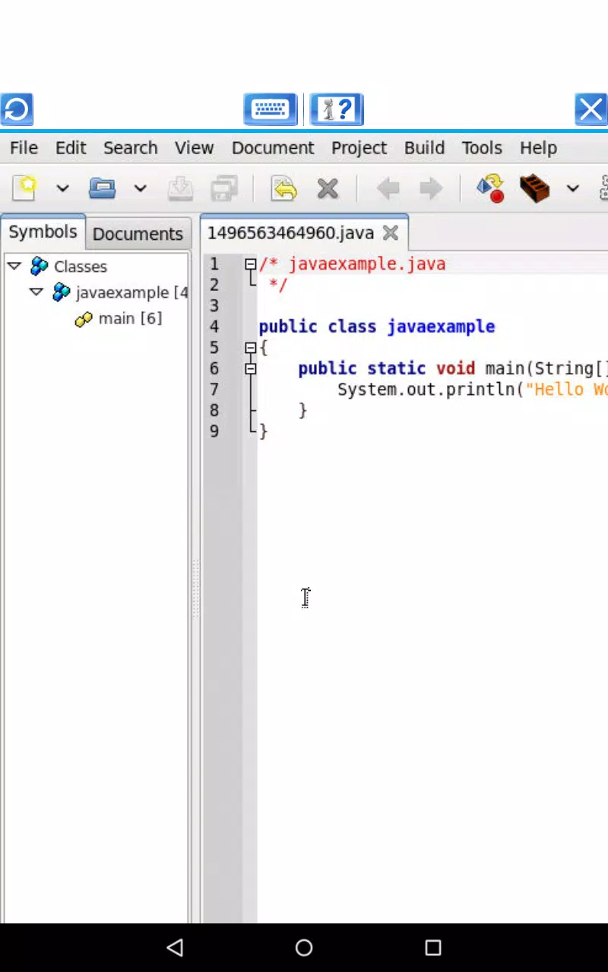Click the save all files icon
Screen dimensions: 608x972
point(225,188)
